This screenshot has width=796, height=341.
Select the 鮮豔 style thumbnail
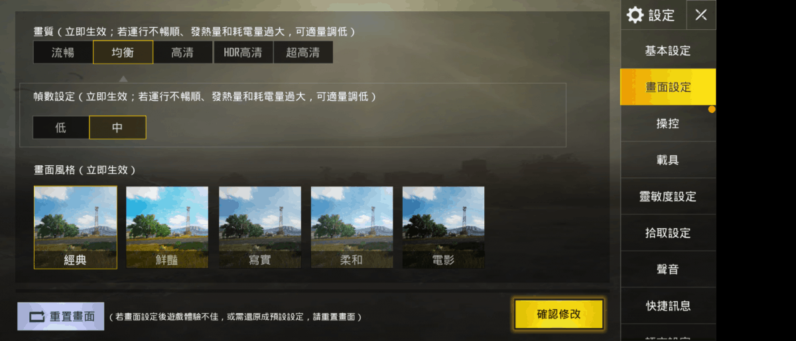(x=167, y=228)
